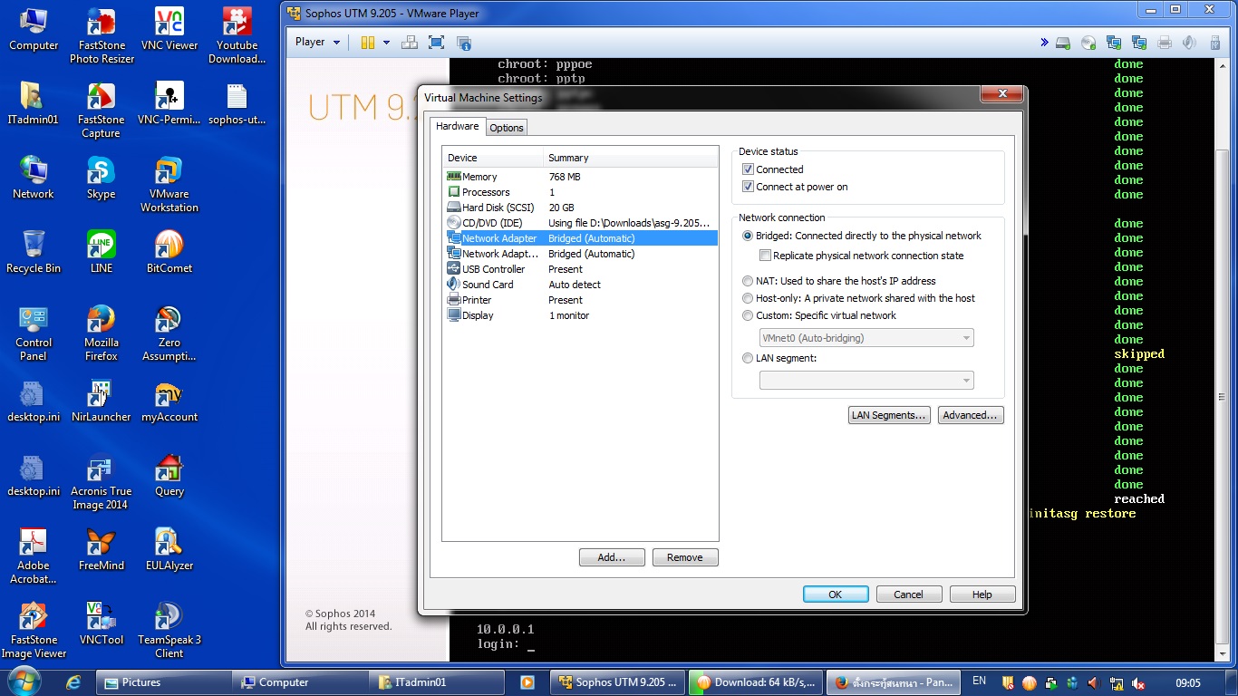This screenshot has height=696, width=1238.
Task: Click the Unity mode icon in VMware toolbar
Action: coord(464,43)
